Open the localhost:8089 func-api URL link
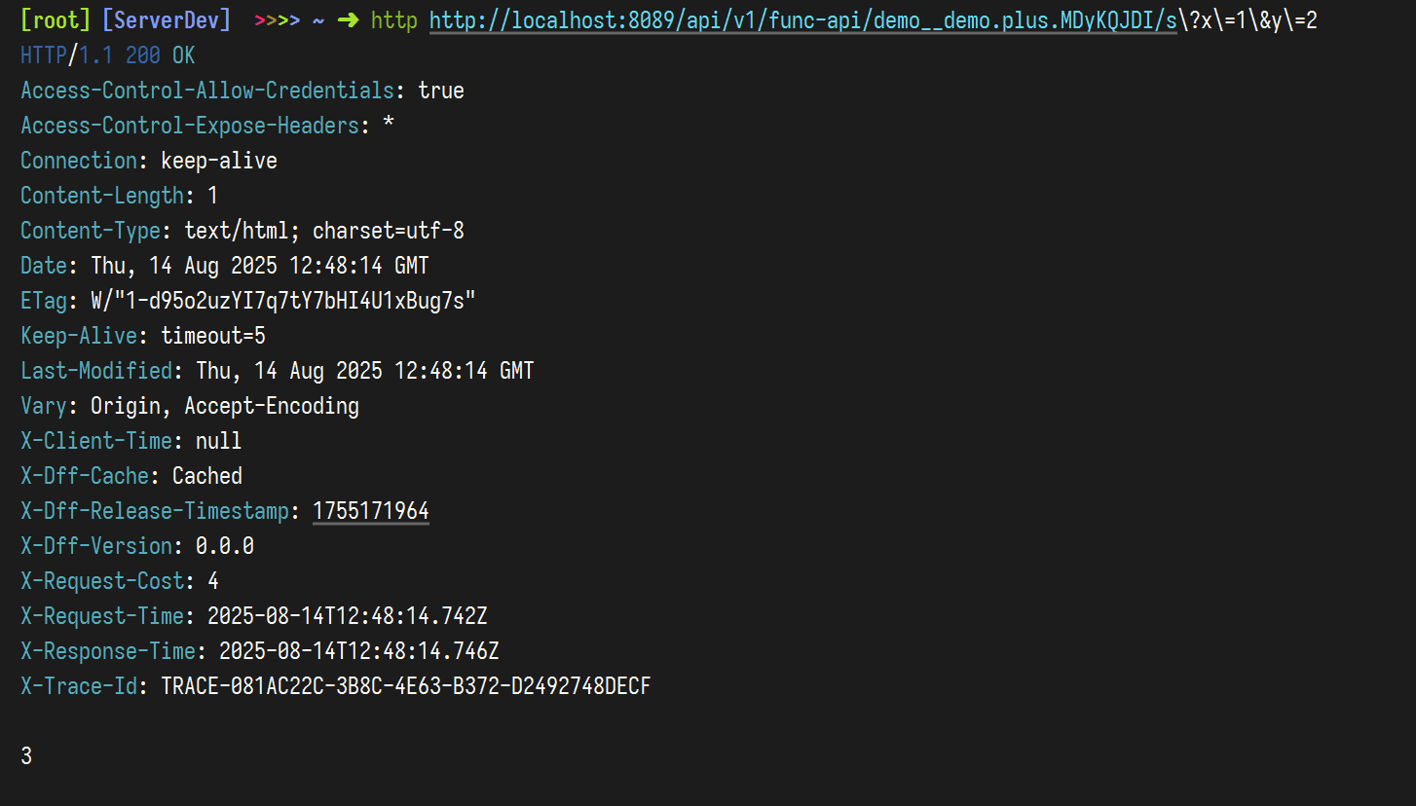Viewport: 1416px width, 806px height. pos(803,20)
